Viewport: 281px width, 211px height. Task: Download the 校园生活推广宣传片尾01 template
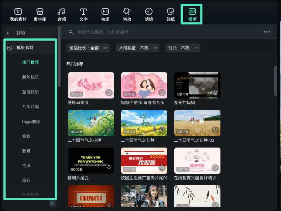[162, 168]
